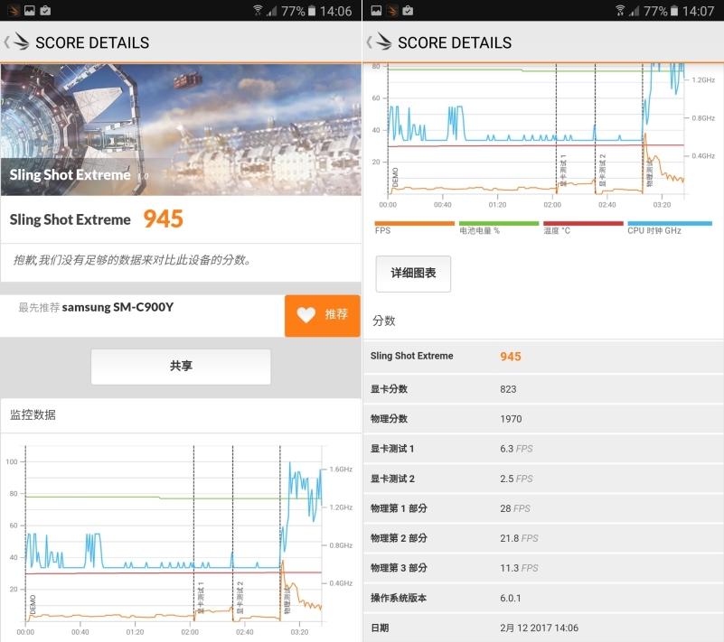Screen dimensions: 724x642
Task: Tap the signal strength icon in the 14:07 status bar
Action: [634, 11]
